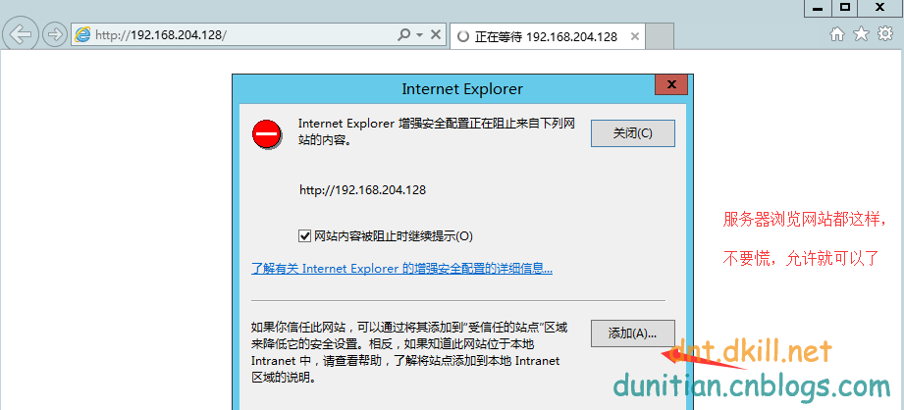The width and height of the screenshot is (904, 410).
Task: Click the blocked URL text http://192.168.204.128
Action: (362, 190)
